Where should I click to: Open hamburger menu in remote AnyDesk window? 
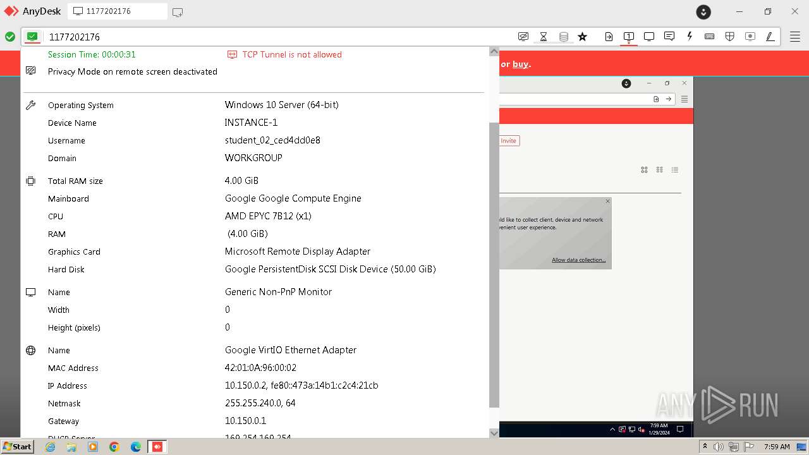tap(684, 99)
